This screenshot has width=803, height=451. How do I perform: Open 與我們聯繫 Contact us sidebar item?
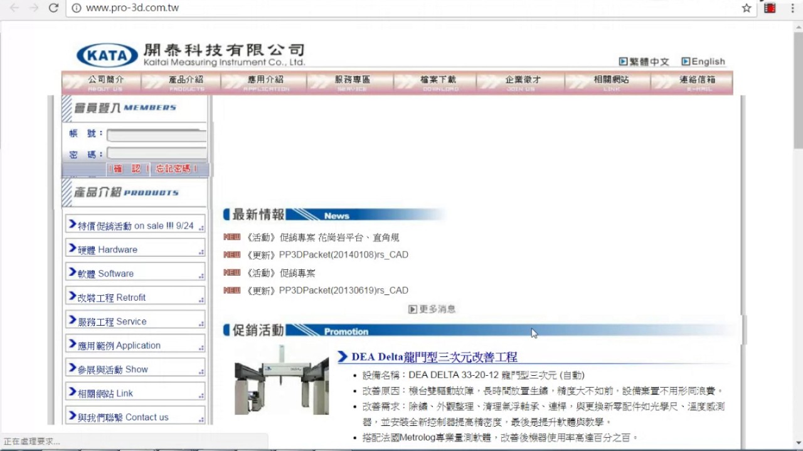click(136, 416)
